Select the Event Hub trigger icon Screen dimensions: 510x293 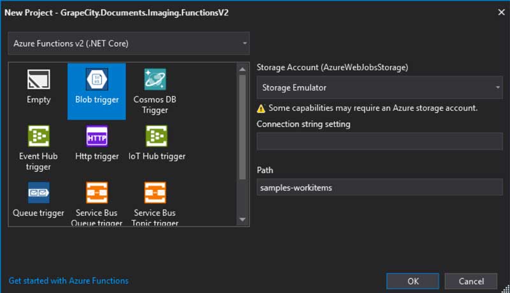click(39, 136)
